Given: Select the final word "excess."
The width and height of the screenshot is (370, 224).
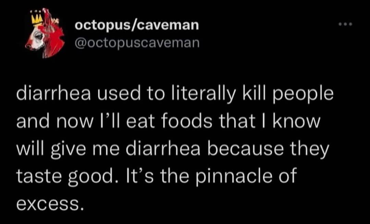Looking at the screenshot, I should (x=50, y=204).
